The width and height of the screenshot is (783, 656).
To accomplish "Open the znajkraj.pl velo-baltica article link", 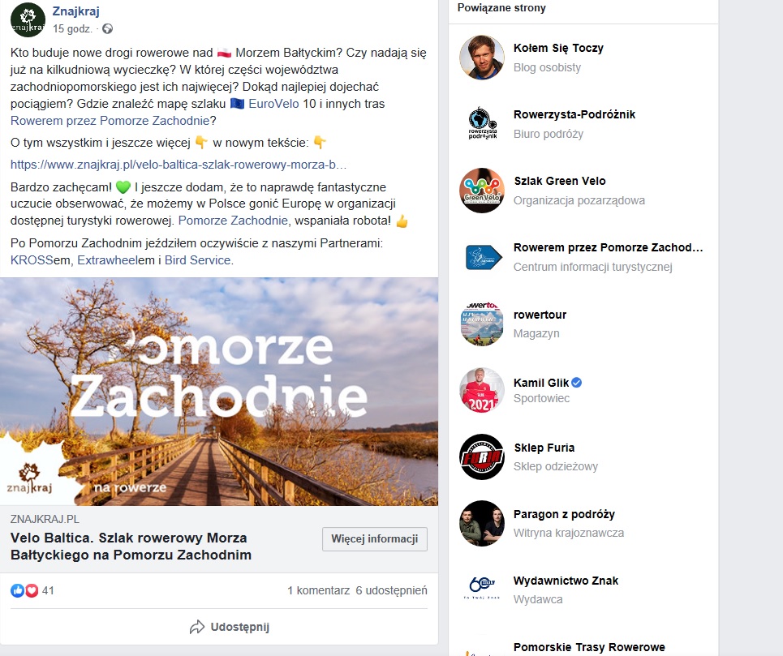I will point(179,165).
